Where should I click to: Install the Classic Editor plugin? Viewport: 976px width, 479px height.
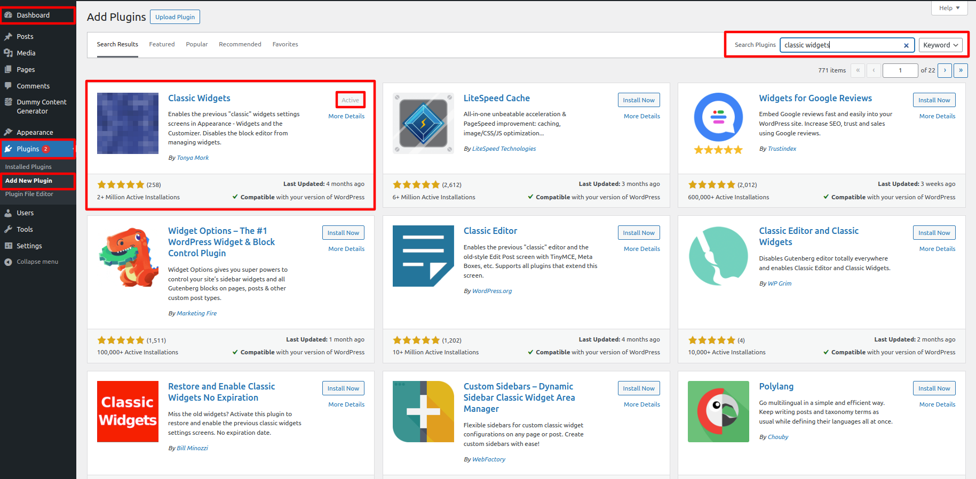click(x=639, y=233)
